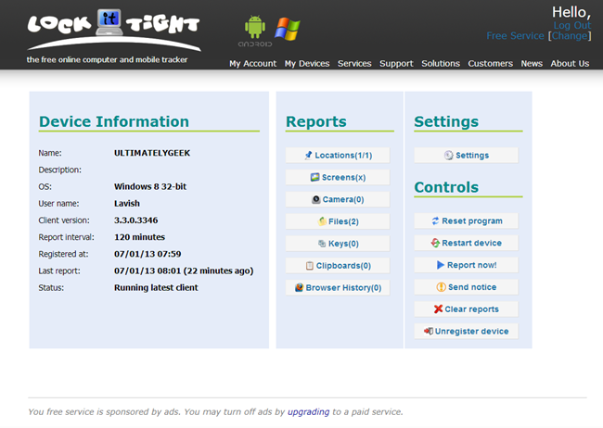Open the Screens(x) report

click(x=338, y=177)
